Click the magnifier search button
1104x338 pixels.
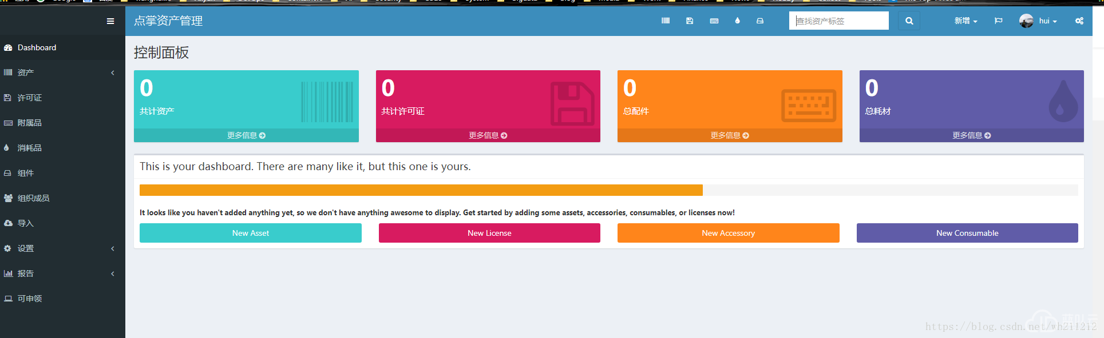(x=909, y=21)
